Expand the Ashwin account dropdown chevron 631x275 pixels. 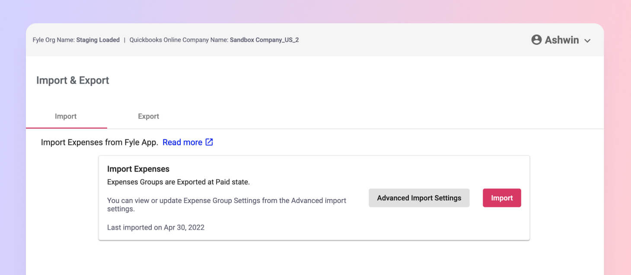pos(587,41)
